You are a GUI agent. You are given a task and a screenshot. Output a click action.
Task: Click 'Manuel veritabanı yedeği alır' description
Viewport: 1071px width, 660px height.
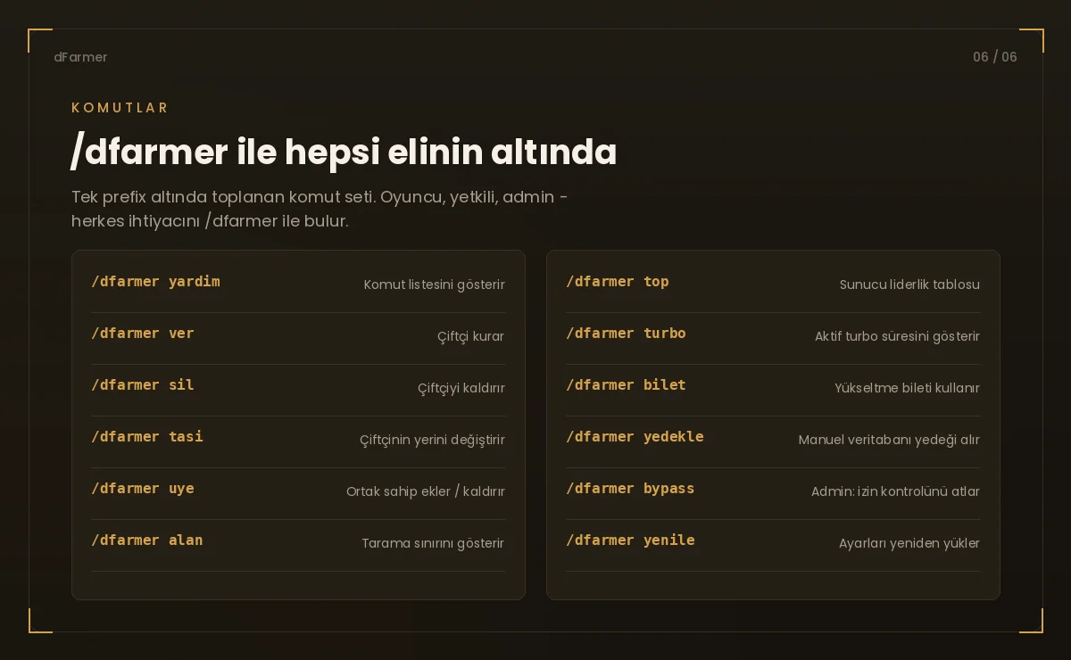[x=889, y=440]
